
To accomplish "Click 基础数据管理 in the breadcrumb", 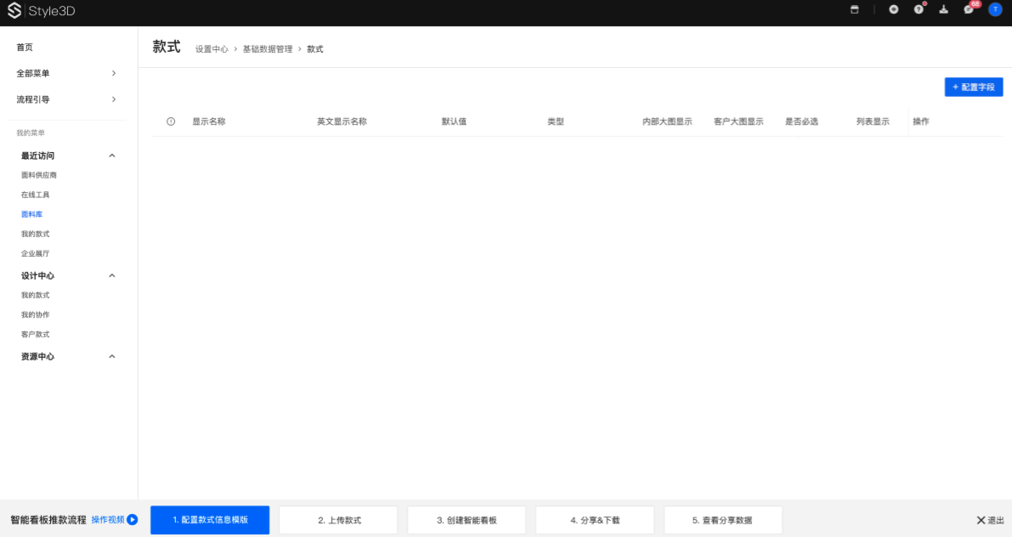I will [x=267, y=49].
